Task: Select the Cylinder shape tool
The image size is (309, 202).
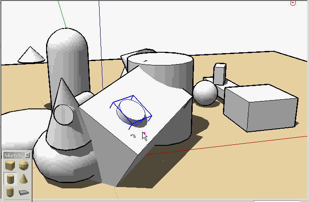Action: pos(10,179)
